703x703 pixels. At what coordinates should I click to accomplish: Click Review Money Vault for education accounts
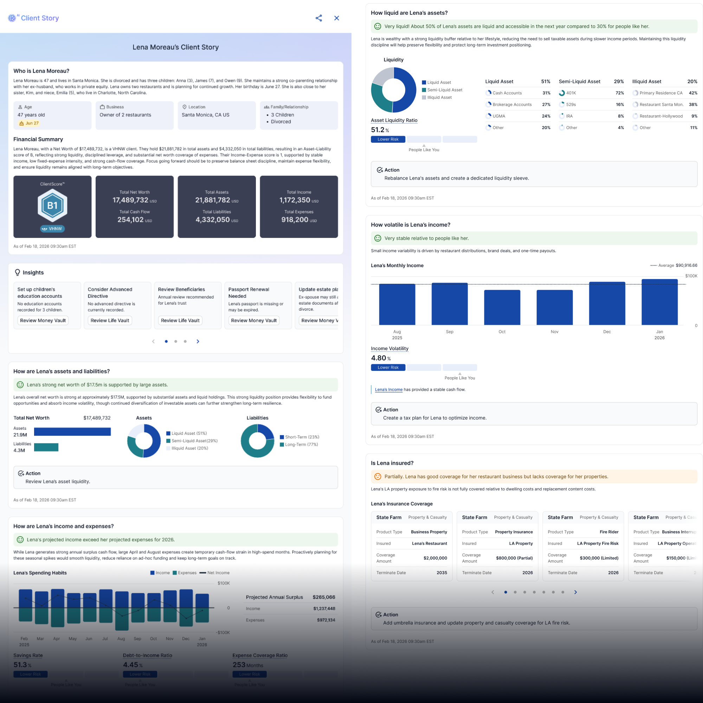43,321
